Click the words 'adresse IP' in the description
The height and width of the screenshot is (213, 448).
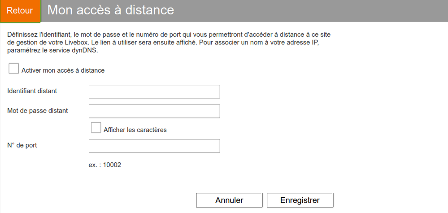coord(314,42)
